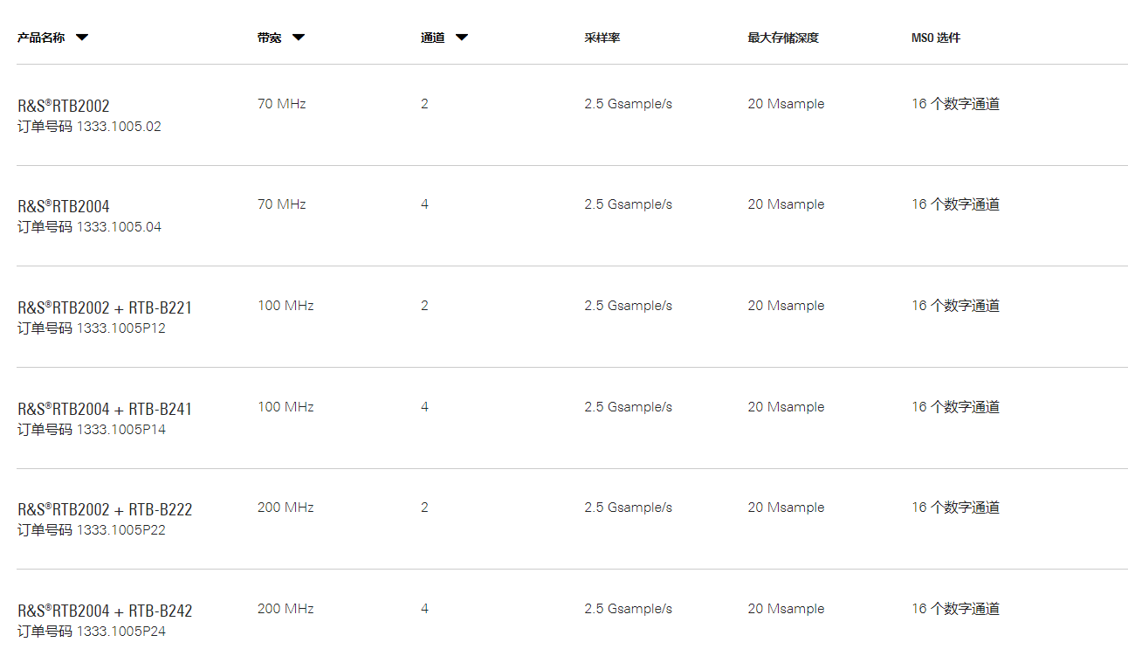This screenshot has width=1128, height=663.
Task: Open RTB2004 + RTB-B241 product
Action: [x=105, y=409]
